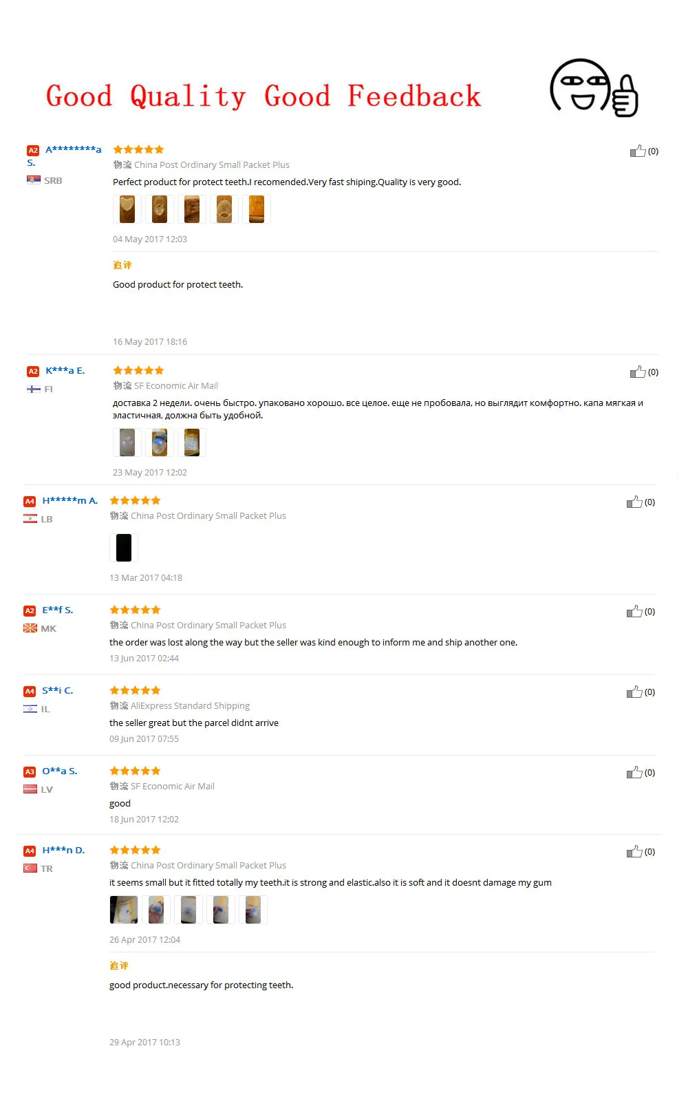Click the Turkey flag icon labeled TR
This screenshot has width=688, height=1110.
[30, 868]
